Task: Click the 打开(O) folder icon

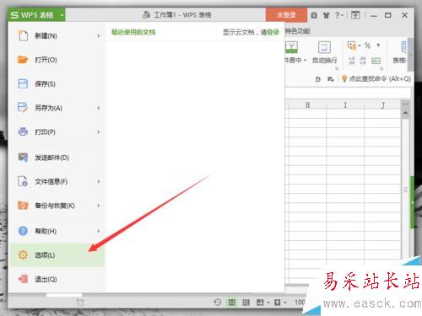Action: 23,60
